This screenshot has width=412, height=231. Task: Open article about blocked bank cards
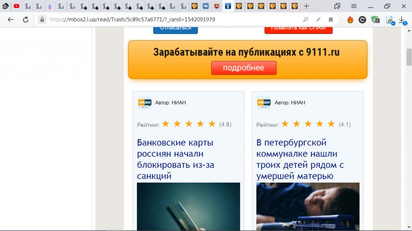(x=175, y=159)
